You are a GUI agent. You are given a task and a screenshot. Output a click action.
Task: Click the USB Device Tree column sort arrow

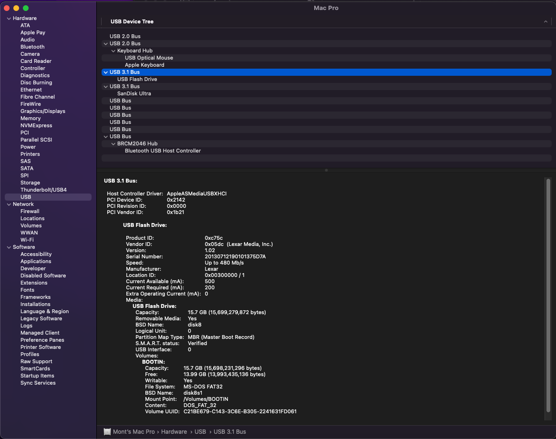coord(546,21)
